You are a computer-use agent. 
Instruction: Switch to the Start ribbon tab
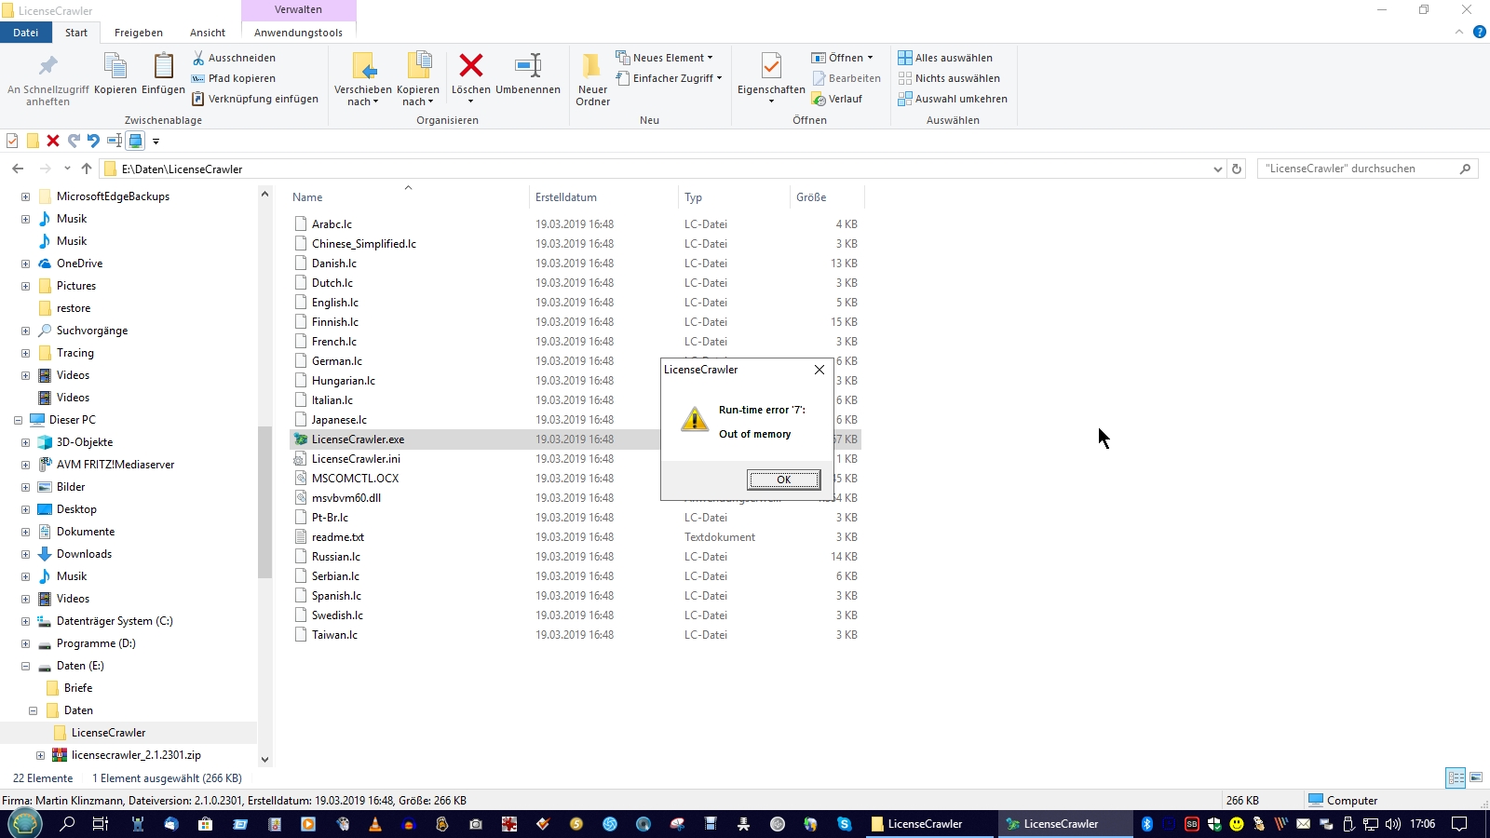[76, 33]
